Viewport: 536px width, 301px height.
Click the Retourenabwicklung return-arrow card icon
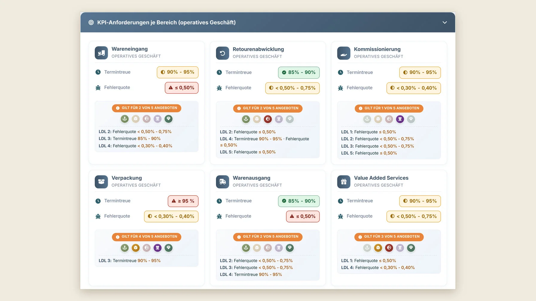click(x=223, y=53)
